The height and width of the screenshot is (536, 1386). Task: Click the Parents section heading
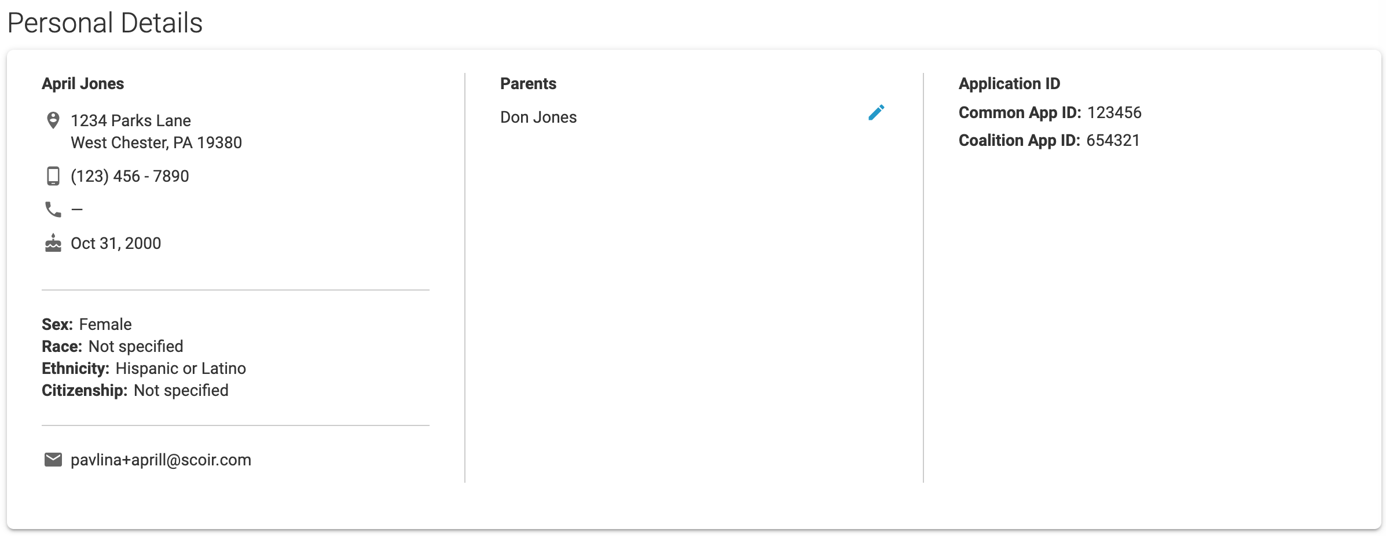pyautogui.click(x=528, y=84)
